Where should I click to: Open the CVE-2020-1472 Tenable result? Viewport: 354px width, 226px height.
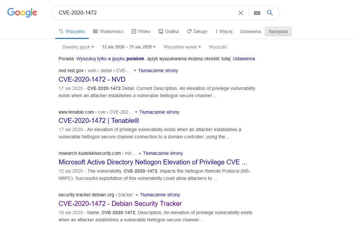[x=99, y=121]
